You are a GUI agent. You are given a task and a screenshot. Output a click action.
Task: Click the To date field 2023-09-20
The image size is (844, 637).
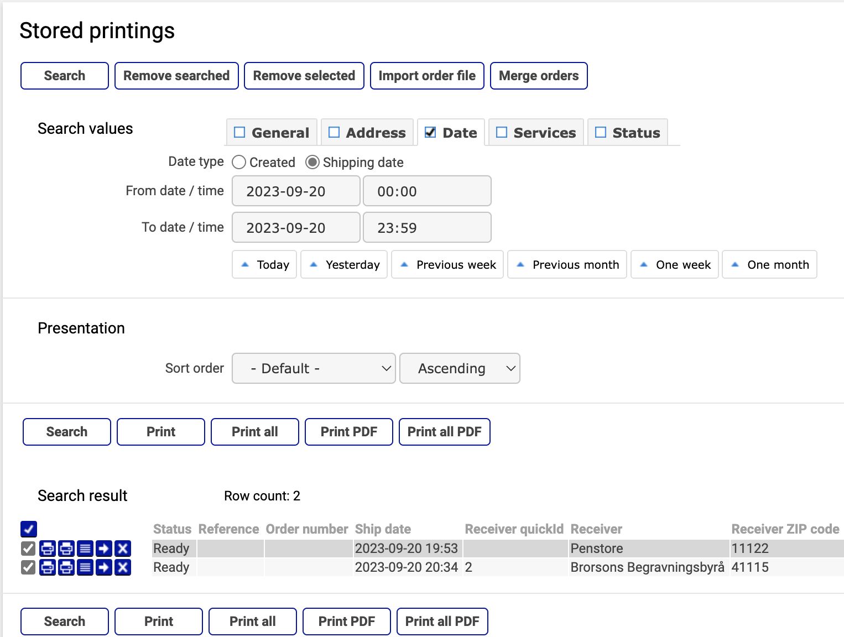tap(296, 227)
